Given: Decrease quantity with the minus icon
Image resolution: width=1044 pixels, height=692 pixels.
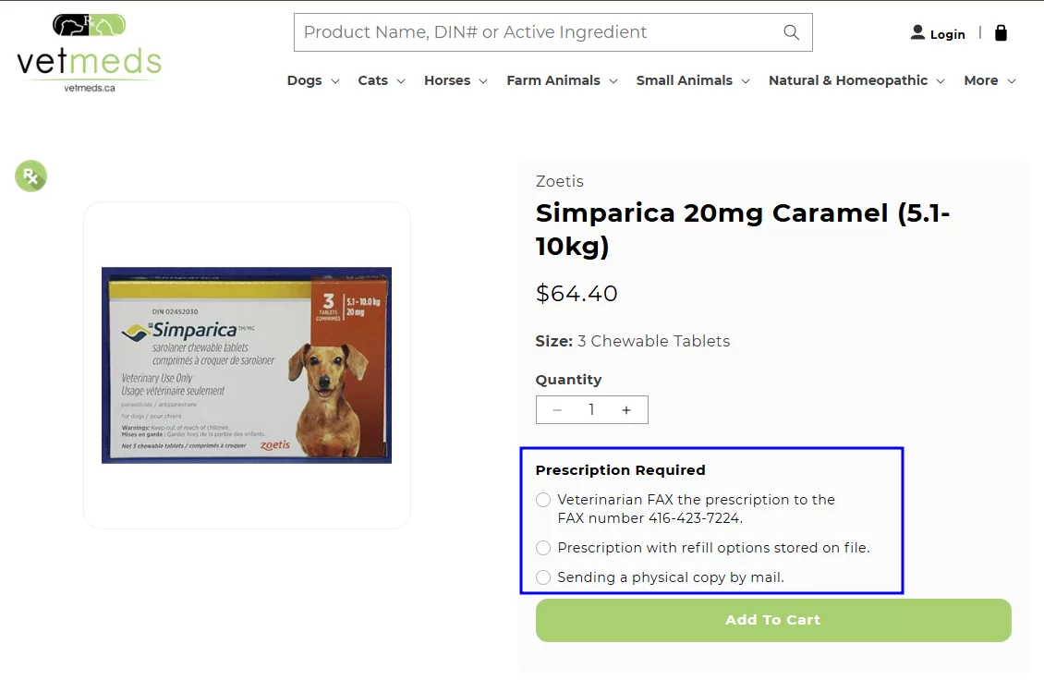Looking at the screenshot, I should coord(556,409).
